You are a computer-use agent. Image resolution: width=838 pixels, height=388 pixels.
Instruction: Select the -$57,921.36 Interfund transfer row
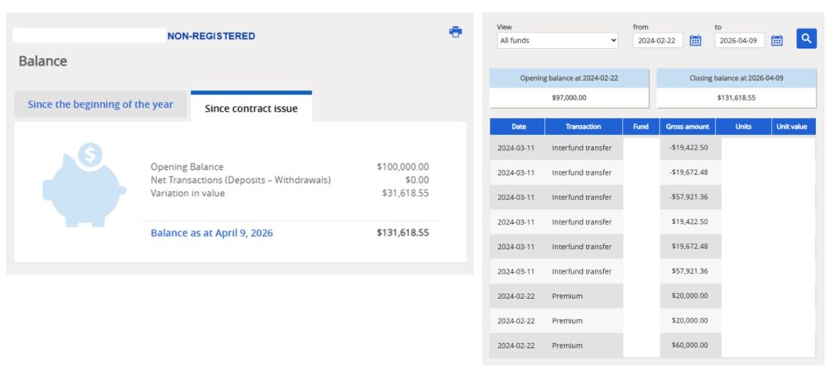[x=652, y=197]
